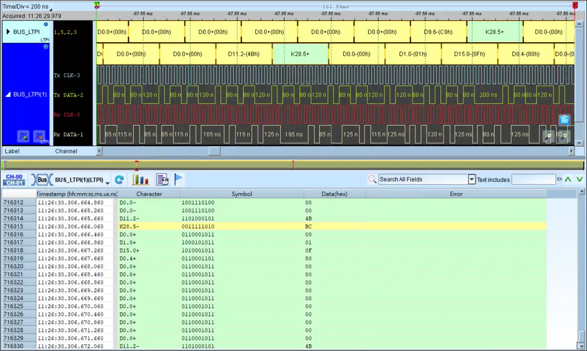Viewport: 587px width, 351px height.
Task: Open gear settings for BUS_LTPI row
Action: (x=46, y=24)
